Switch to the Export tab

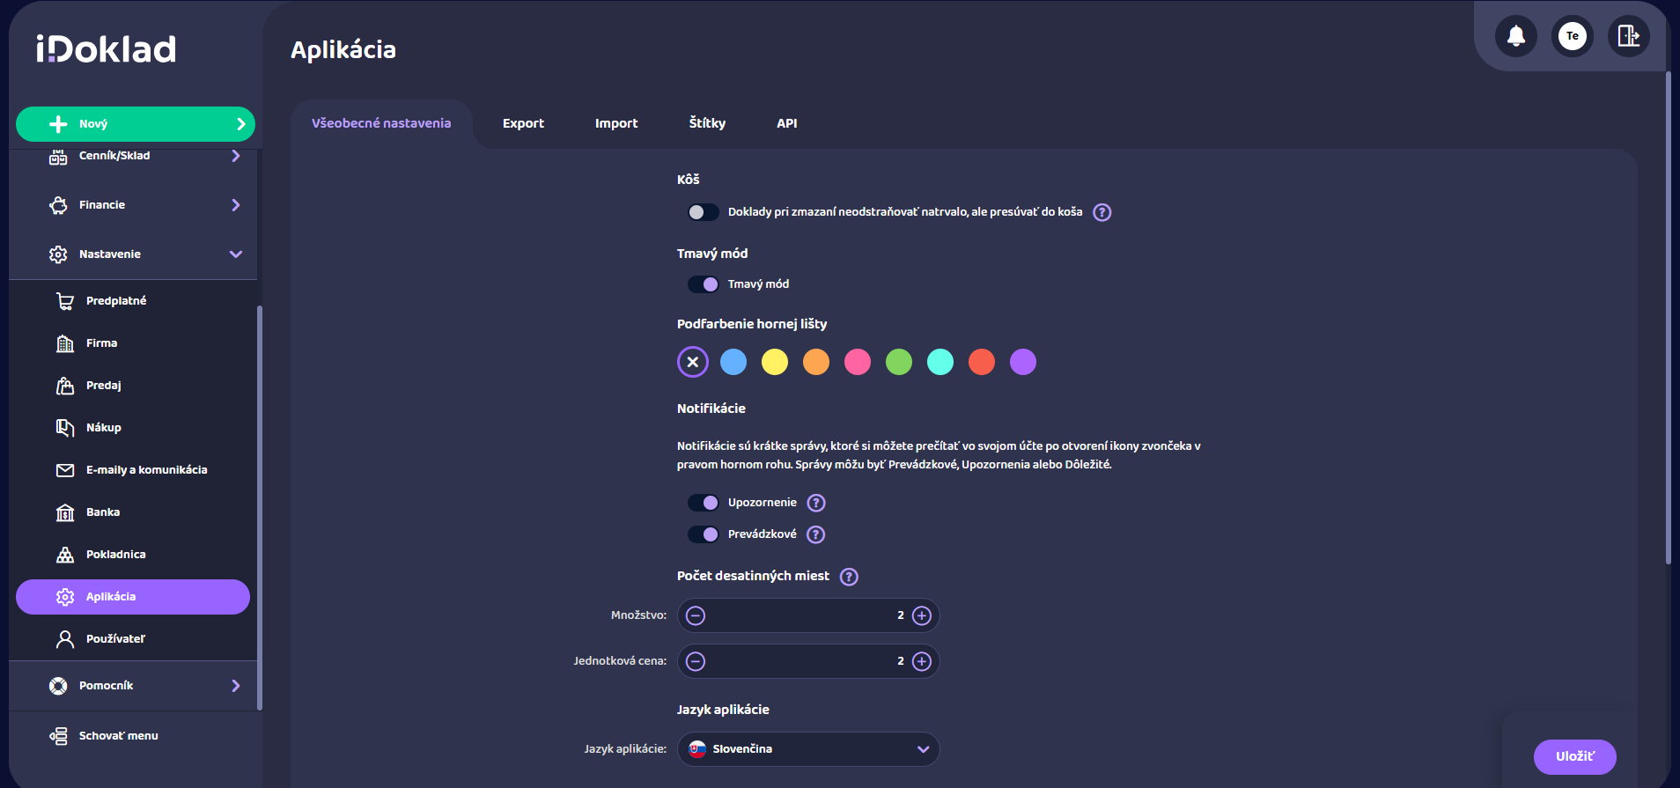523,123
